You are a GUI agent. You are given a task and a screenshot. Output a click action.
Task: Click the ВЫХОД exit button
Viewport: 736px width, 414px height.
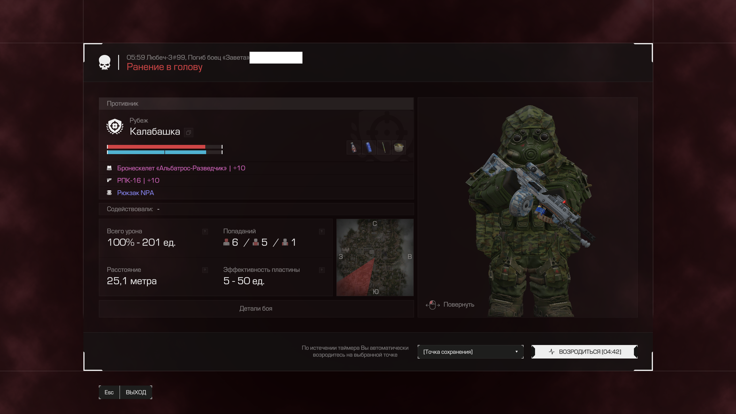coord(136,392)
